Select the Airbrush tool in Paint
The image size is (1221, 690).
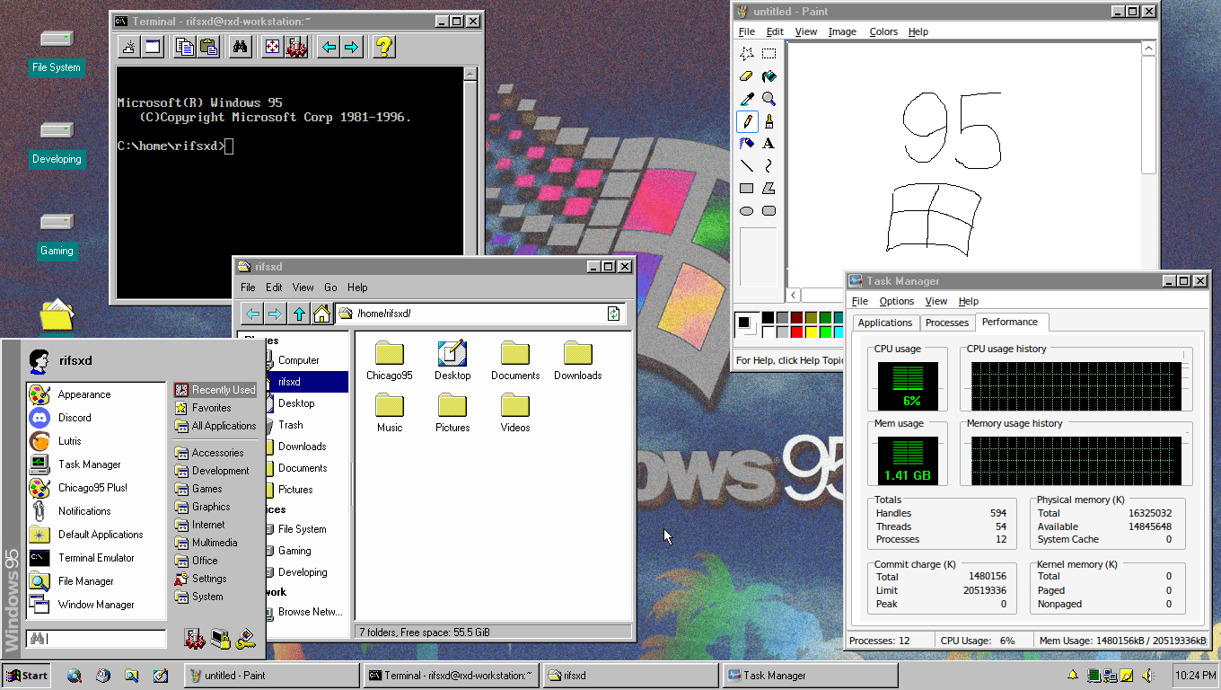click(747, 144)
